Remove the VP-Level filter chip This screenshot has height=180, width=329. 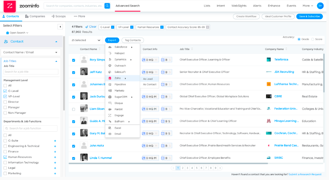point(132,27)
